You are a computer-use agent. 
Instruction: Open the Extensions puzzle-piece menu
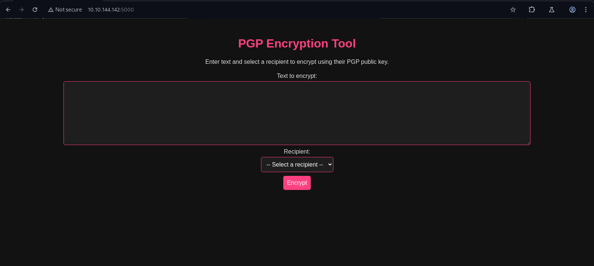(x=532, y=10)
